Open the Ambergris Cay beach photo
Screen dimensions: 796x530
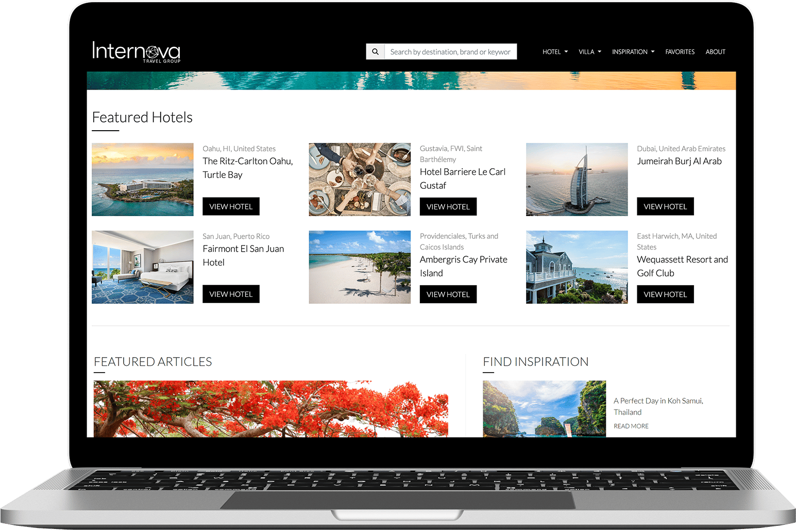[360, 267]
